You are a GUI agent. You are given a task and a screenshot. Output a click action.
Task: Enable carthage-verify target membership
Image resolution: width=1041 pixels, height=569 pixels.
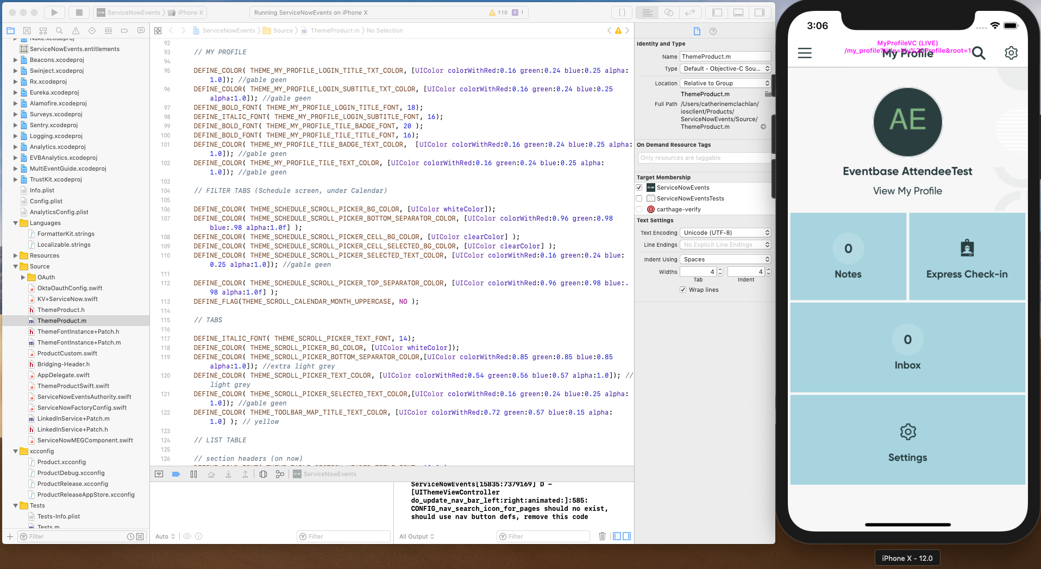pos(639,209)
